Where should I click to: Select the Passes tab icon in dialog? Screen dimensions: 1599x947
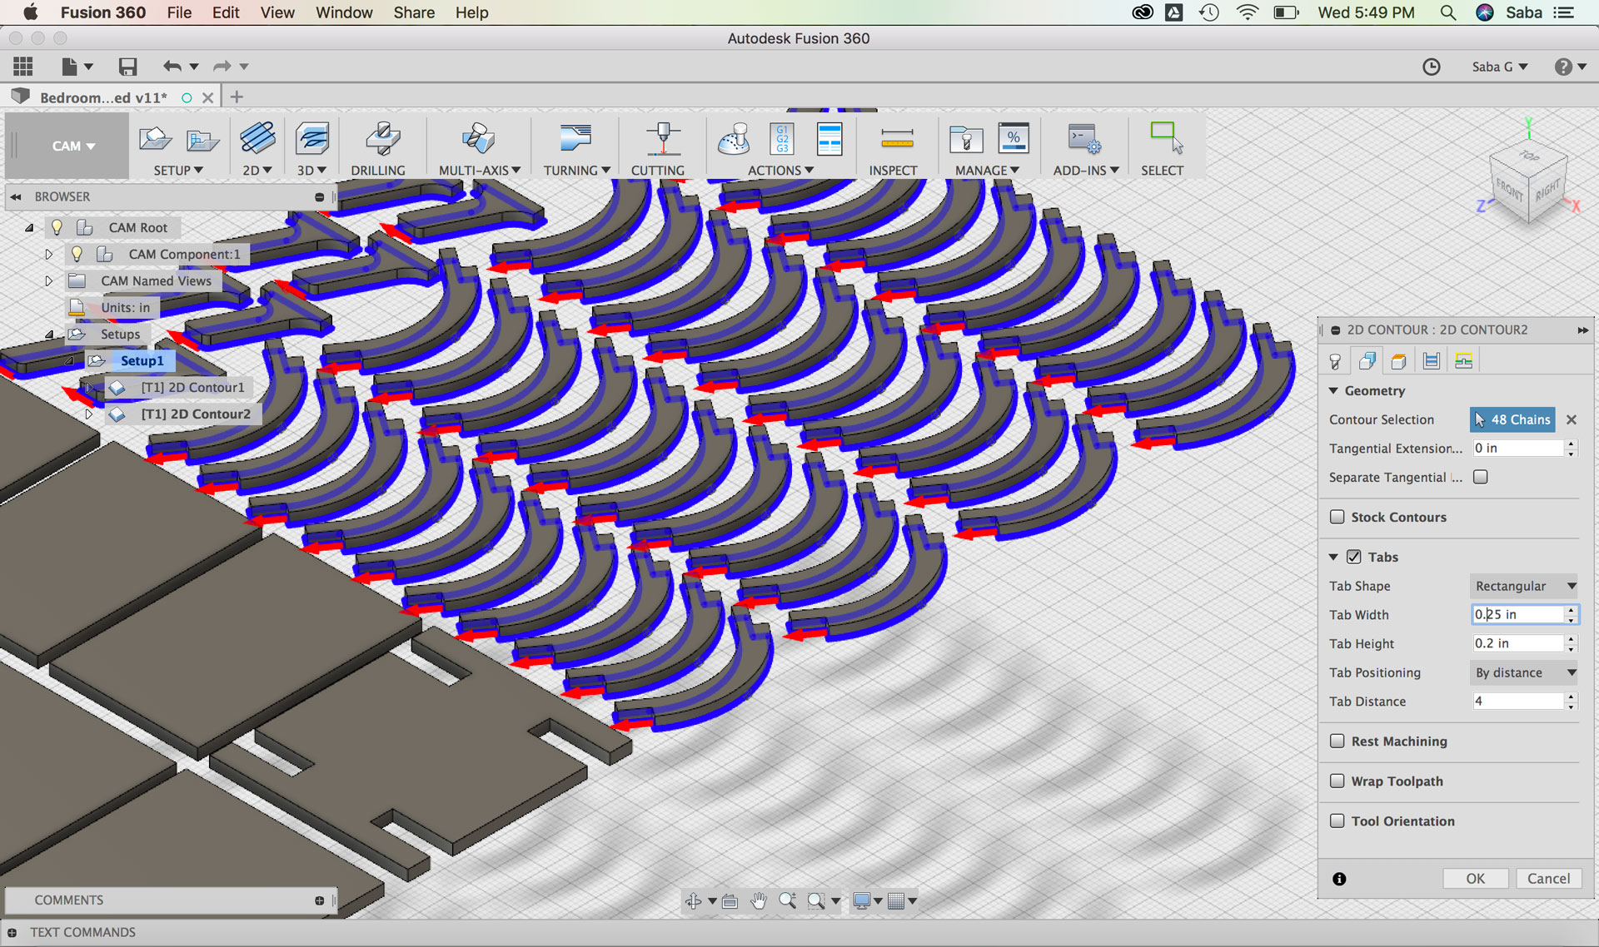(1431, 361)
